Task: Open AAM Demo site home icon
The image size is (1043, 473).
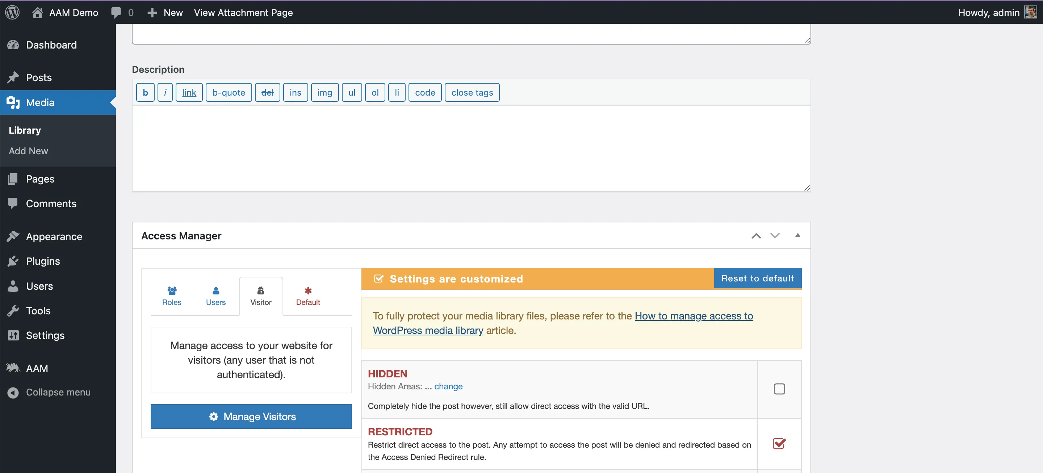Action: (x=37, y=13)
